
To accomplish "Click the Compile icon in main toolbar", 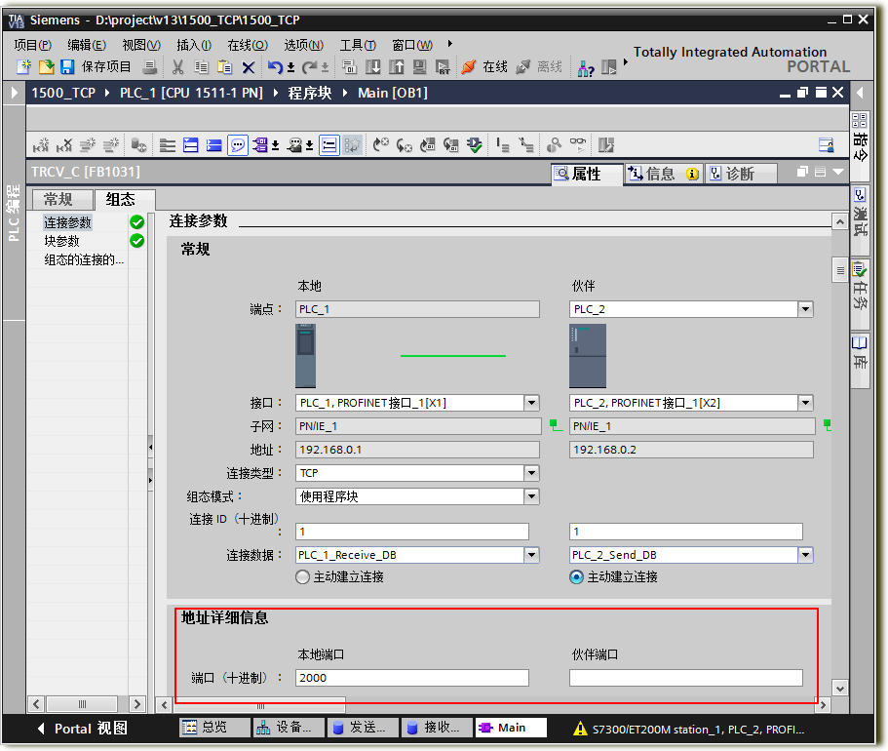I will tap(349, 67).
